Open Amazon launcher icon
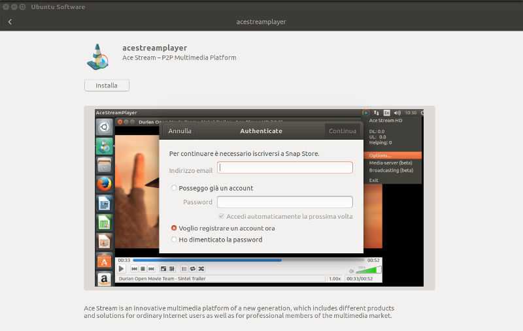The image size is (523, 331). coord(104,279)
